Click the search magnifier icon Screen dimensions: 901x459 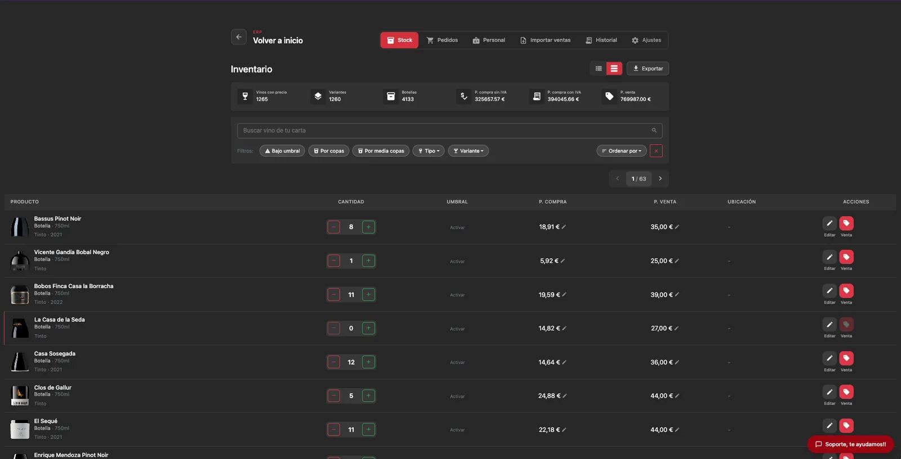coord(654,130)
